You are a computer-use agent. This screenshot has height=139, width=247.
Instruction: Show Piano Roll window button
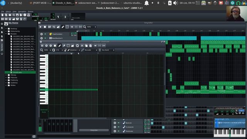(10, 19)
